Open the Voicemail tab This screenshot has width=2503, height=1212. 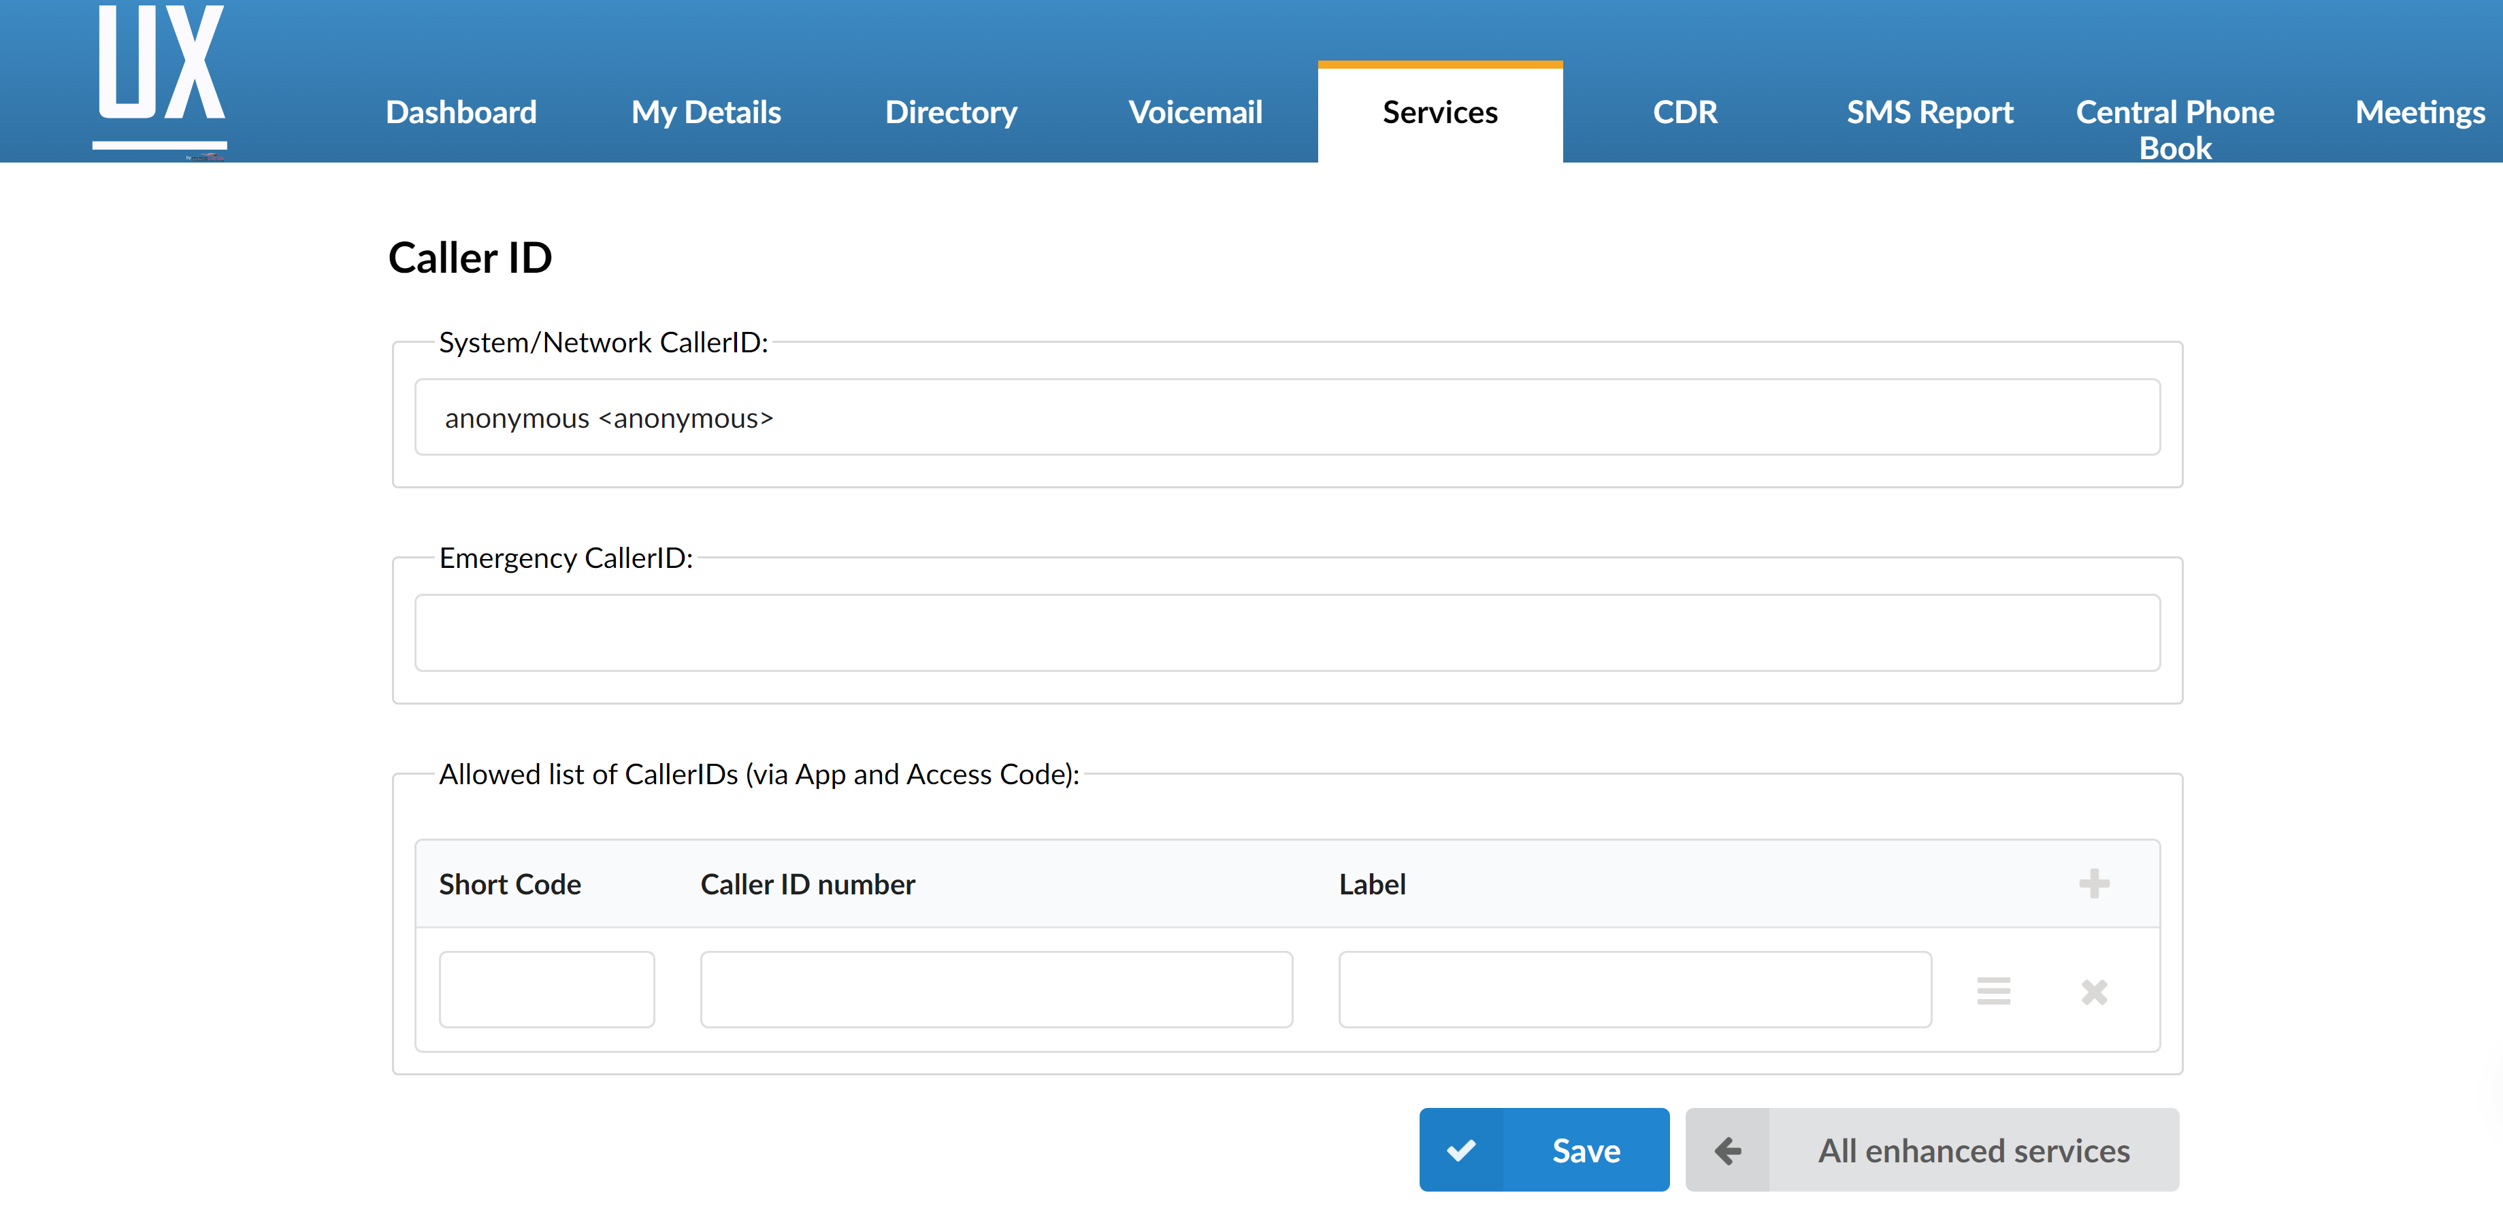click(1195, 113)
